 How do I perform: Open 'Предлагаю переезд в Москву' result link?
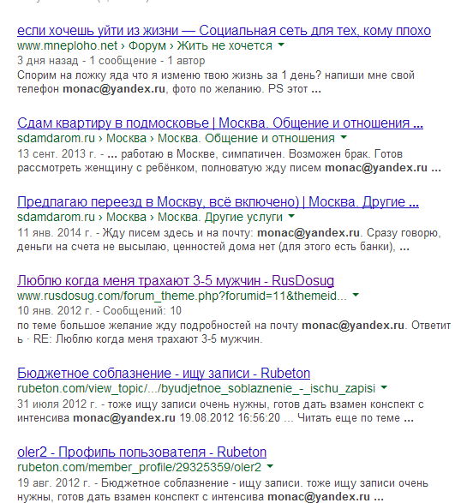218,202
